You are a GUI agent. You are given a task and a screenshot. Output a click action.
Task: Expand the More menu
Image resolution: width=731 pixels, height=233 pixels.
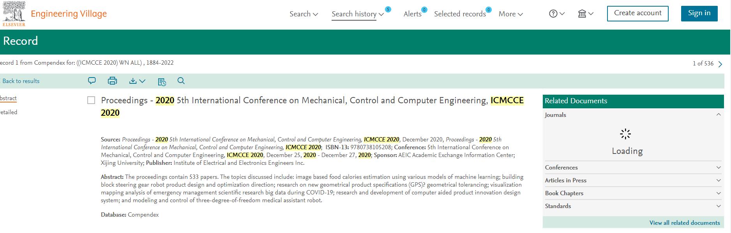pyautogui.click(x=510, y=14)
